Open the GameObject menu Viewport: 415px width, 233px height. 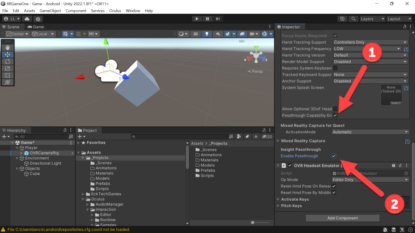pyautogui.click(x=50, y=11)
